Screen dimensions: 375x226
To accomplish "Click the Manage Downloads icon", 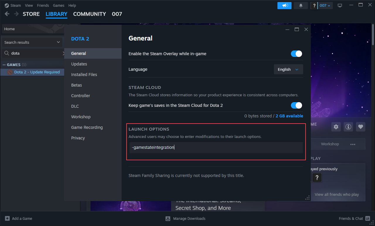I will [x=168, y=218].
